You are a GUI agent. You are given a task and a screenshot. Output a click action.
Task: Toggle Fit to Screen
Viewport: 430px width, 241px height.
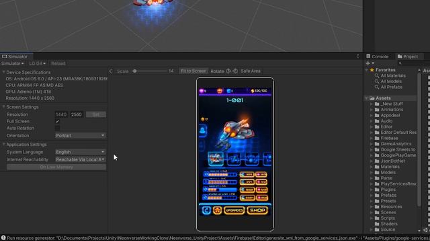pos(193,71)
